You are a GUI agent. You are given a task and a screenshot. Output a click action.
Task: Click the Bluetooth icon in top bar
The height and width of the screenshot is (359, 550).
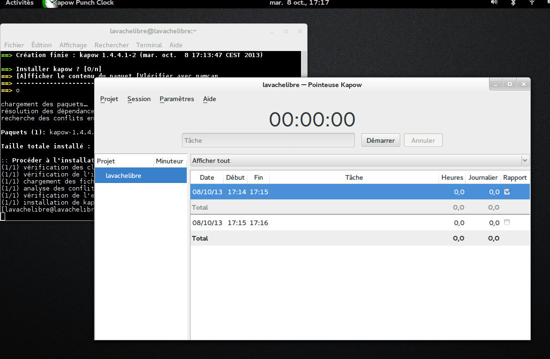[513, 2]
